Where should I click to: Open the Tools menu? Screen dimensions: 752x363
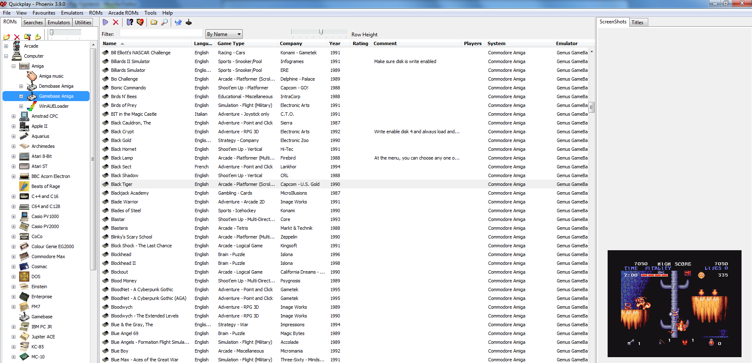click(x=150, y=13)
